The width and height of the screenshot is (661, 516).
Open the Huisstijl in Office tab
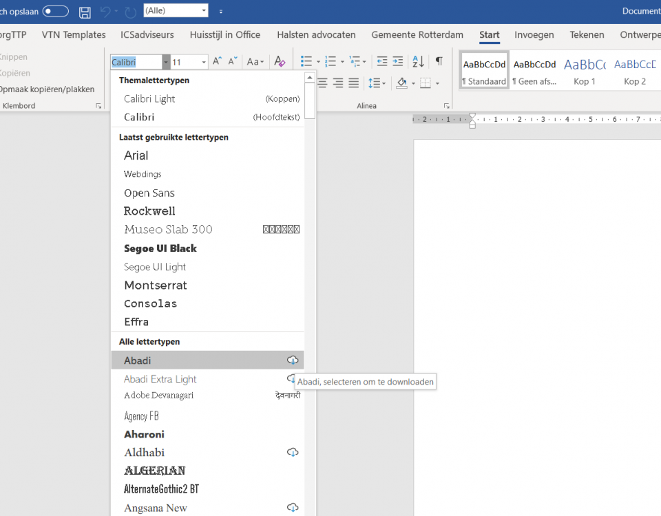[225, 34]
